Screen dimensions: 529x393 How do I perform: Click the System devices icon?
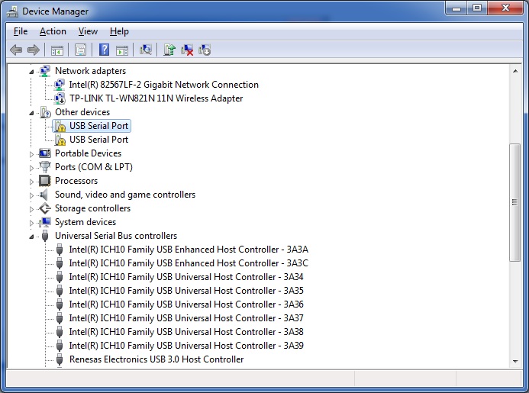tap(44, 222)
